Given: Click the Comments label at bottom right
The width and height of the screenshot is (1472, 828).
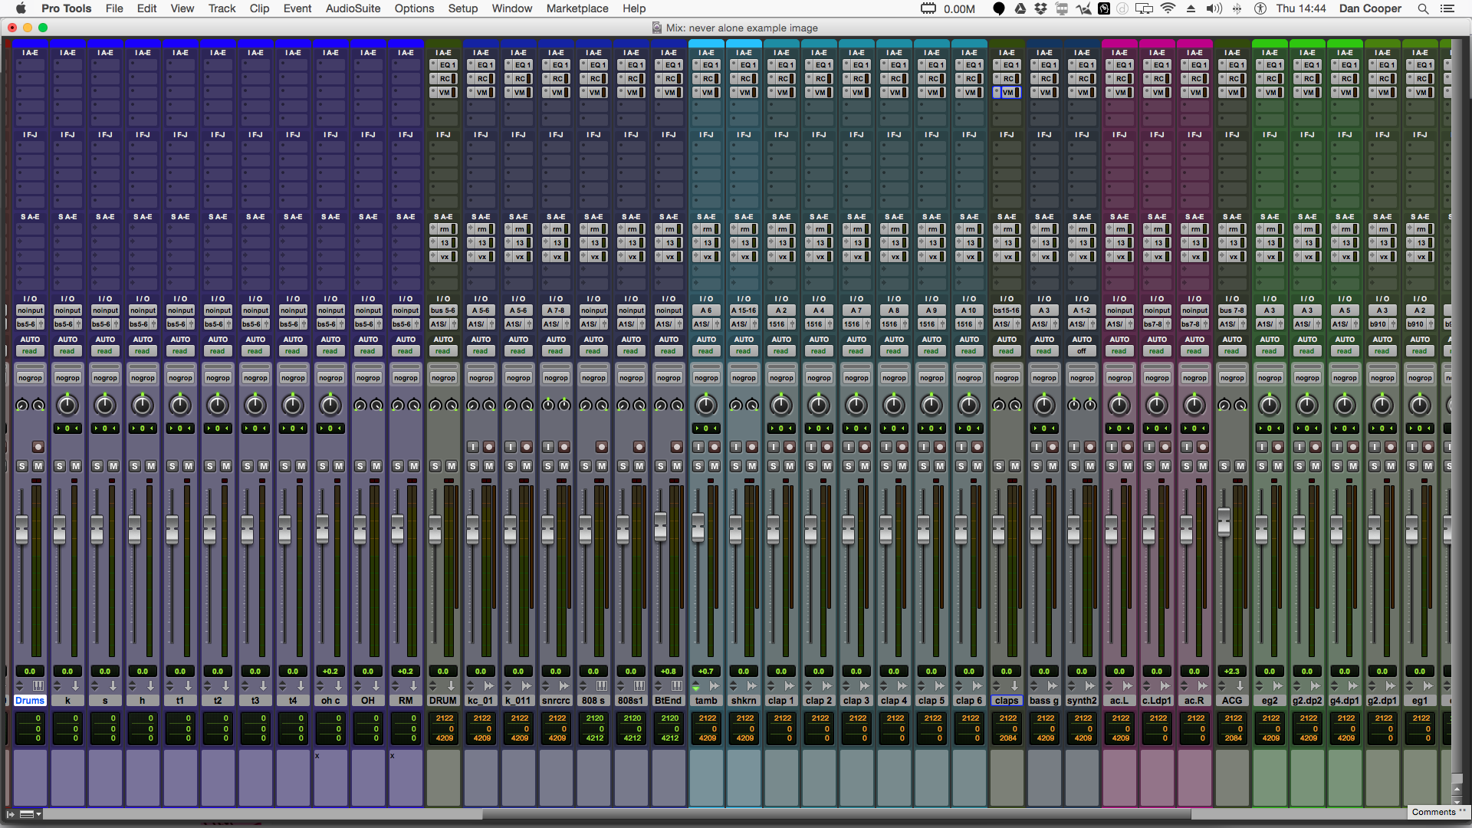Looking at the screenshot, I should coord(1433,812).
